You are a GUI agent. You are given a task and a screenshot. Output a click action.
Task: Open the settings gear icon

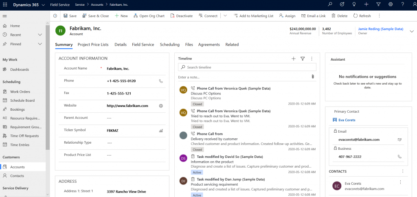pos(391,4)
